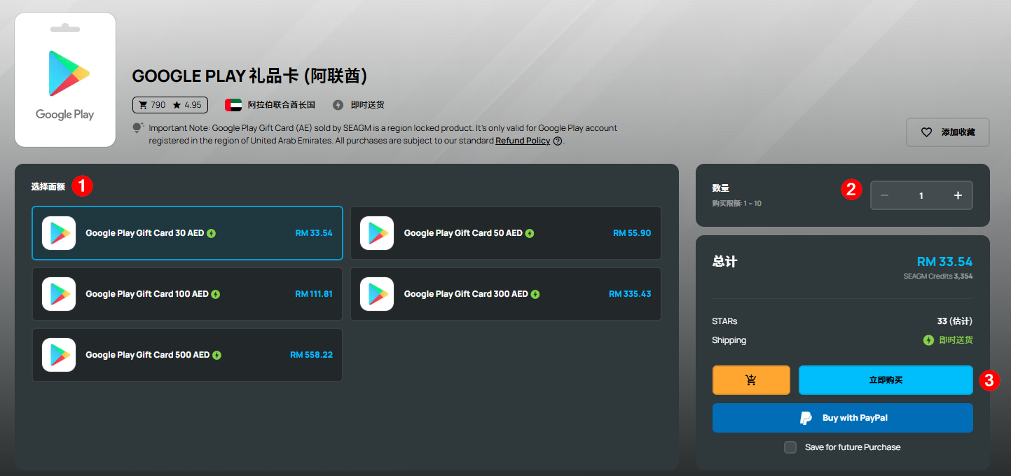
Task: Click the green lightning icon beside 30 AED card
Action: 212,233
